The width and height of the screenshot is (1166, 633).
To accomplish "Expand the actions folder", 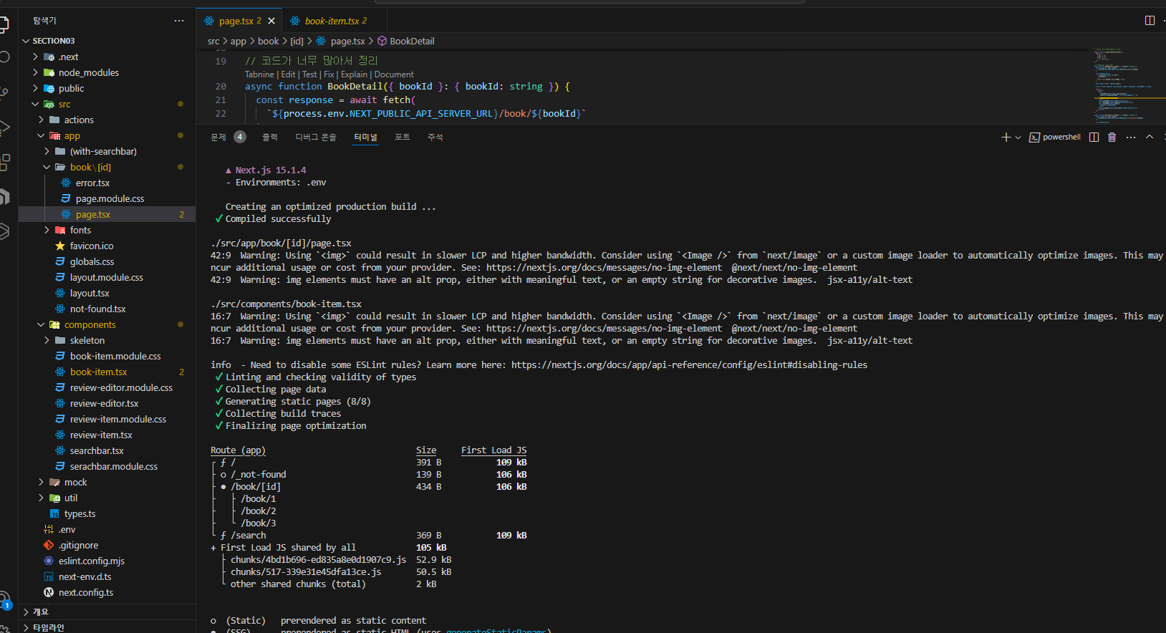I will click(107, 120).
